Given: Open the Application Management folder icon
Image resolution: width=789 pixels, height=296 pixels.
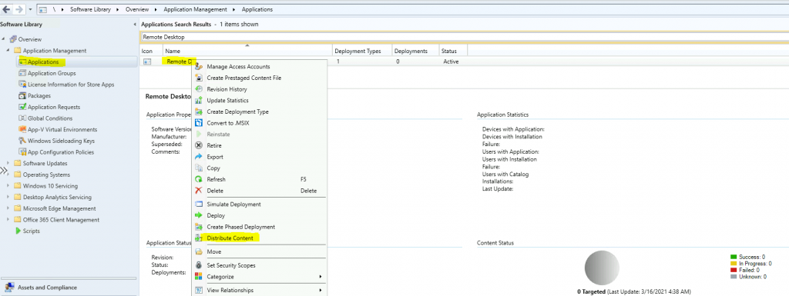Looking at the screenshot, I should click(x=17, y=51).
